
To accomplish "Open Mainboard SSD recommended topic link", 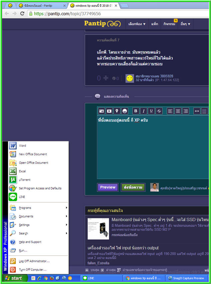I will click(160, 220).
